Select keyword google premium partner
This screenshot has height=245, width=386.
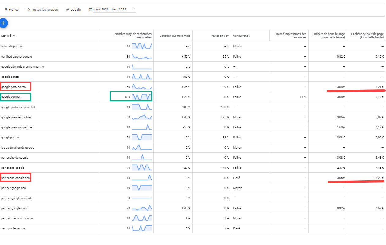(x=17, y=127)
